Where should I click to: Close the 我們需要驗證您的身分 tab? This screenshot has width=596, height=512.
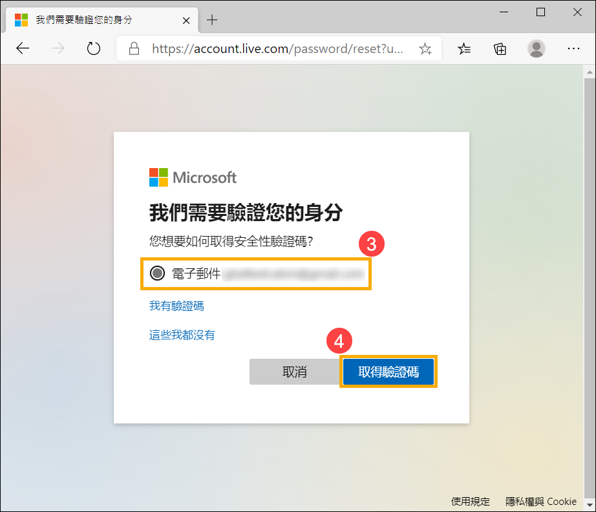pos(186,21)
